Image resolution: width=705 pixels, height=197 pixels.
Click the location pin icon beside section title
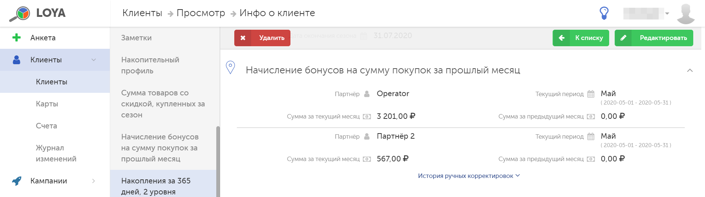230,68
